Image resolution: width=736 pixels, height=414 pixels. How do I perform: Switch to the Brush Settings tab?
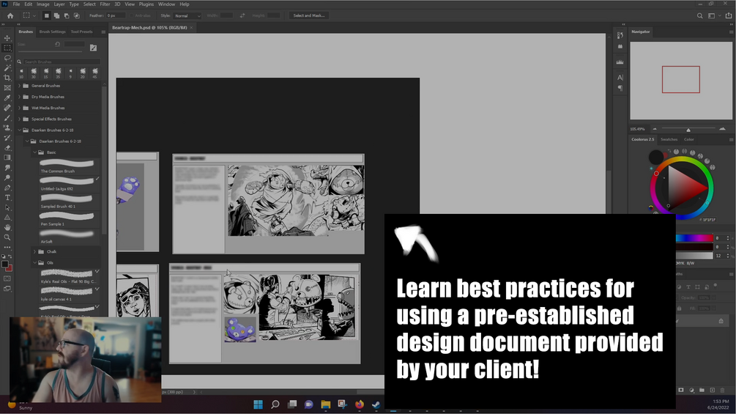click(53, 32)
